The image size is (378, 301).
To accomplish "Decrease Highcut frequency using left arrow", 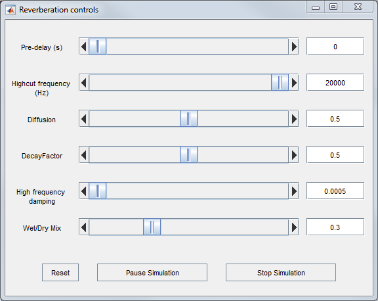I will click(84, 83).
